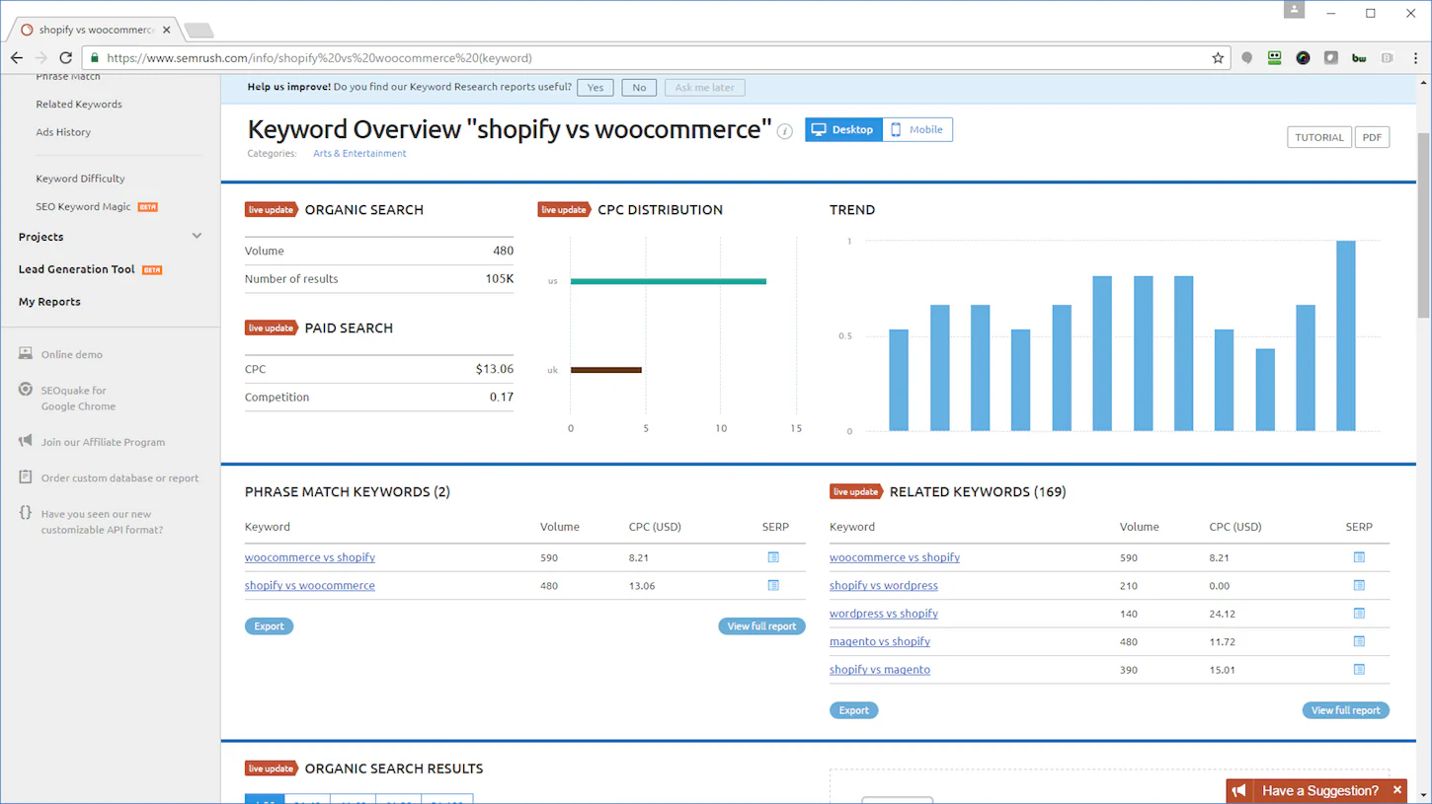Select the shopify vs woocommerce browser tab
Viewport: 1432px width, 804px height.
point(96,30)
